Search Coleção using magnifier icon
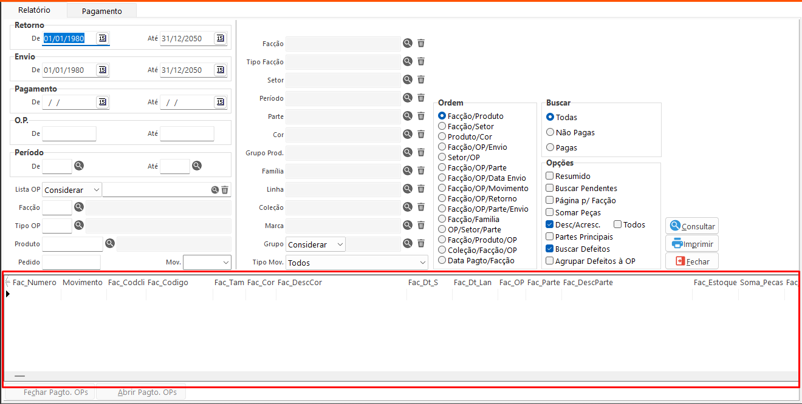Image resolution: width=802 pixels, height=404 pixels. click(408, 207)
